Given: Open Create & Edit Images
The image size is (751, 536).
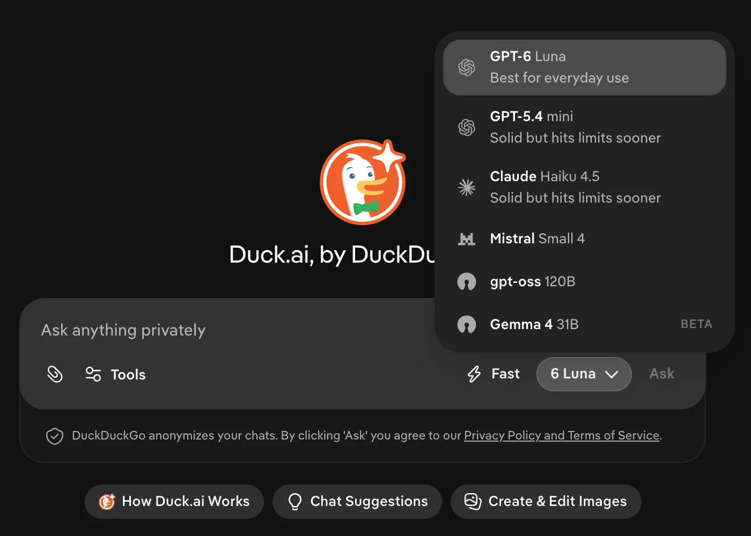Looking at the screenshot, I should 546,502.
